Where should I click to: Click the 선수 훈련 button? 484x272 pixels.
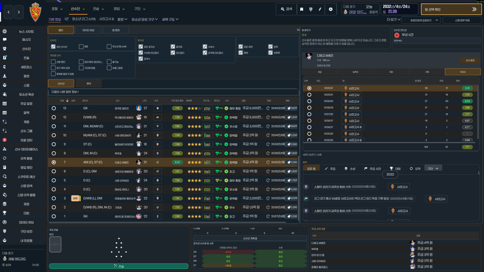[470, 60]
